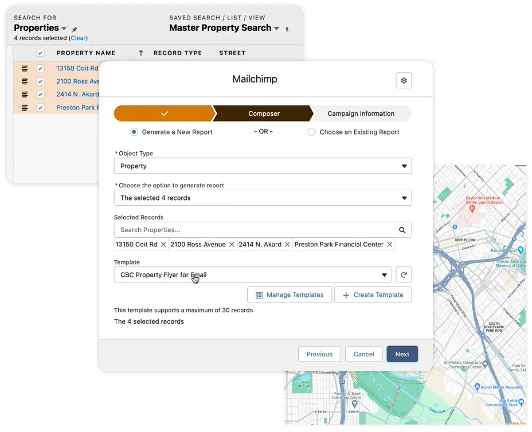Click the Cancel button
Viewport: 532px width, 432px height.
pos(363,354)
